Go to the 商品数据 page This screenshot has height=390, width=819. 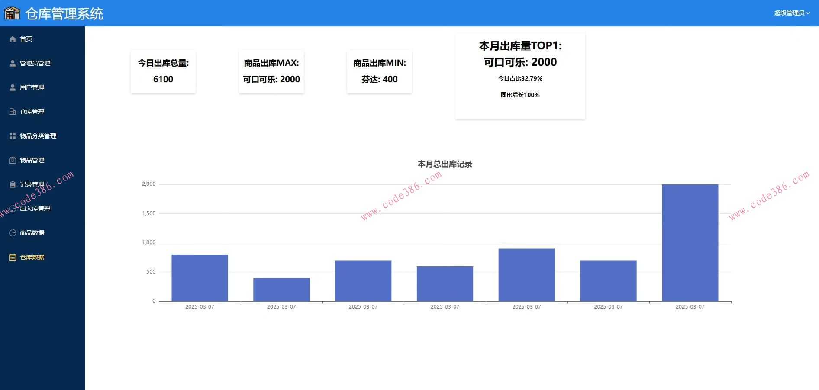click(32, 233)
